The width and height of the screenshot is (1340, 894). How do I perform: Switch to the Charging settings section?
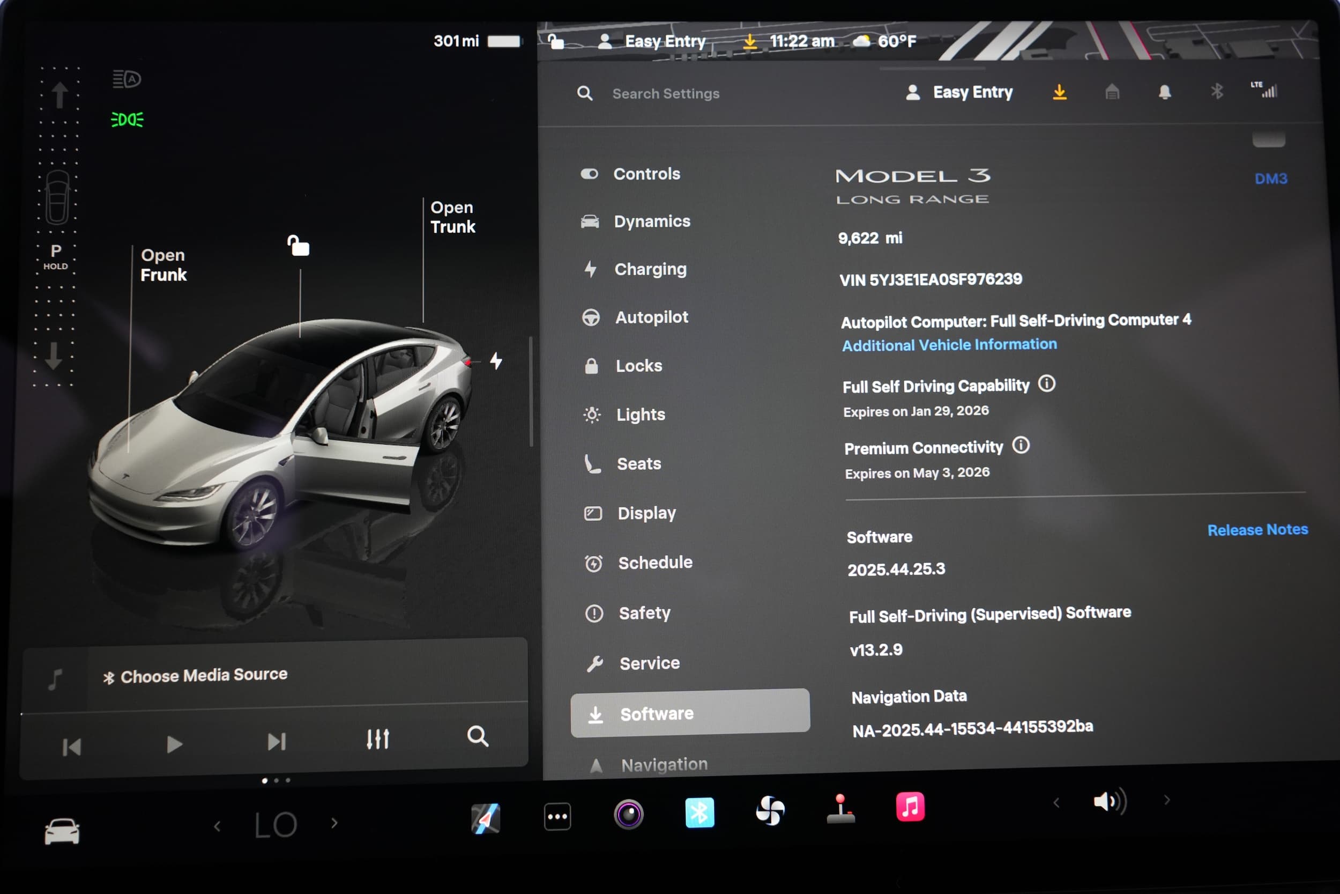click(x=650, y=269)
